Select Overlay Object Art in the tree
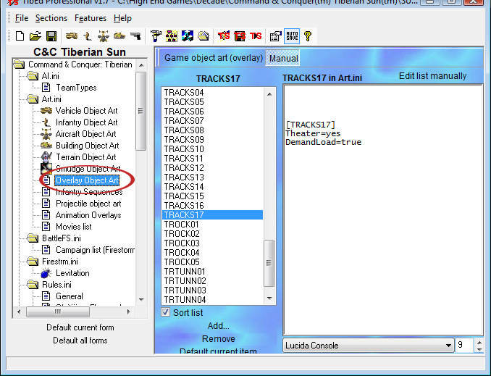Screen dimensions: 491x376 (x=87, y=180)
